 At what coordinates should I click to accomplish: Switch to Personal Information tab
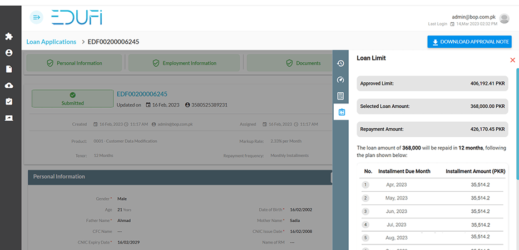(75, 63)
